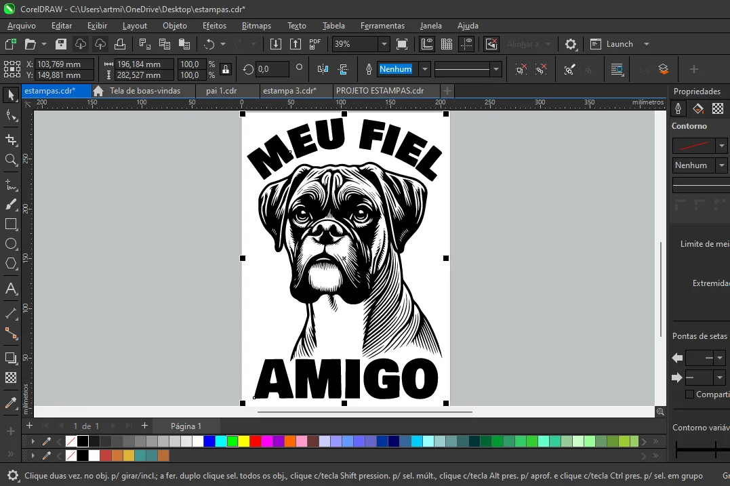
Task: Open the zoom level dropdown
Action: [x=384, y=44]
